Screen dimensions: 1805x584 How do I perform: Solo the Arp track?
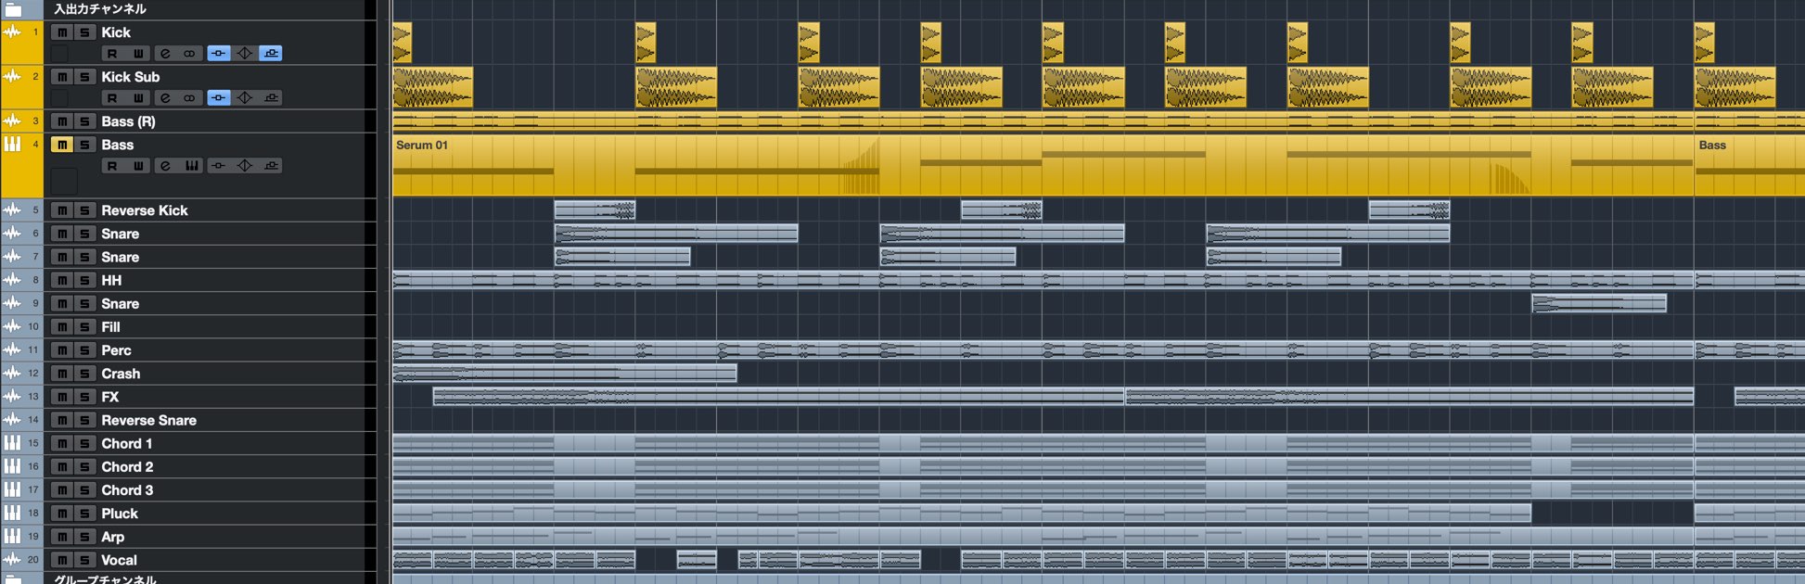tap(84, 537)
